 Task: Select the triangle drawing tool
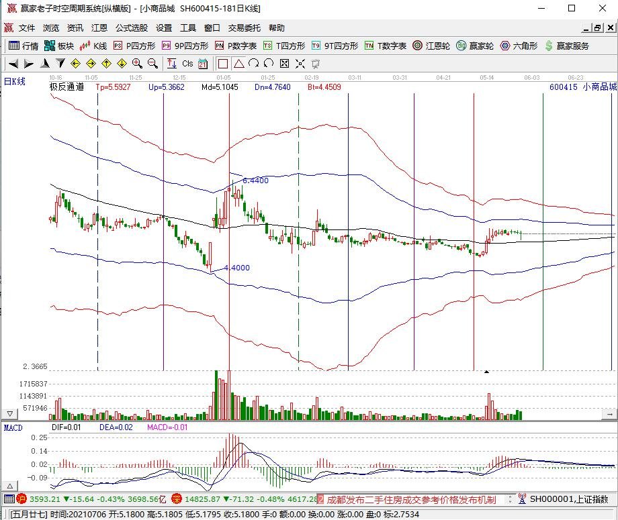coord(239,63)
